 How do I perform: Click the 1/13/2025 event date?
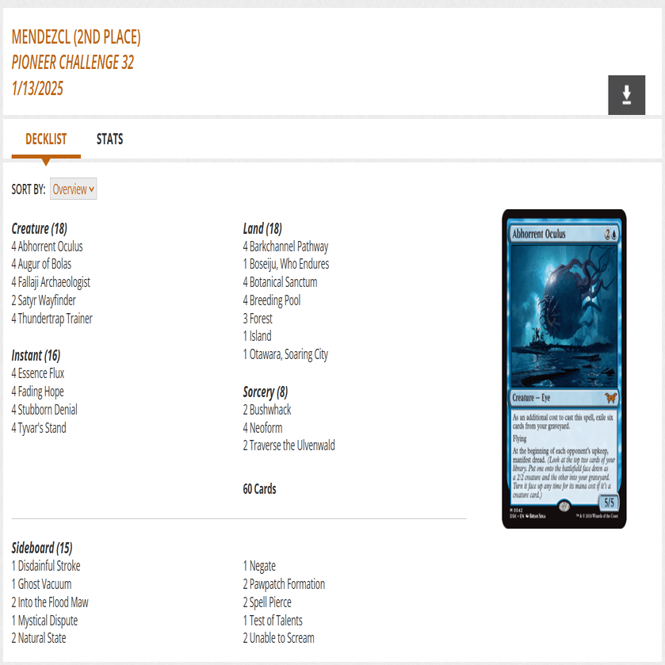37,89
